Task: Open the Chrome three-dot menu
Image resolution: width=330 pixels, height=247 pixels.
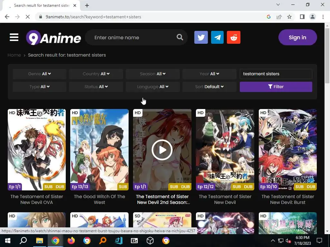Action: click(x=323, y=17)
